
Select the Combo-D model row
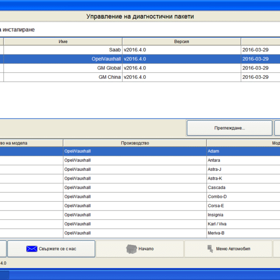point(140,197)
